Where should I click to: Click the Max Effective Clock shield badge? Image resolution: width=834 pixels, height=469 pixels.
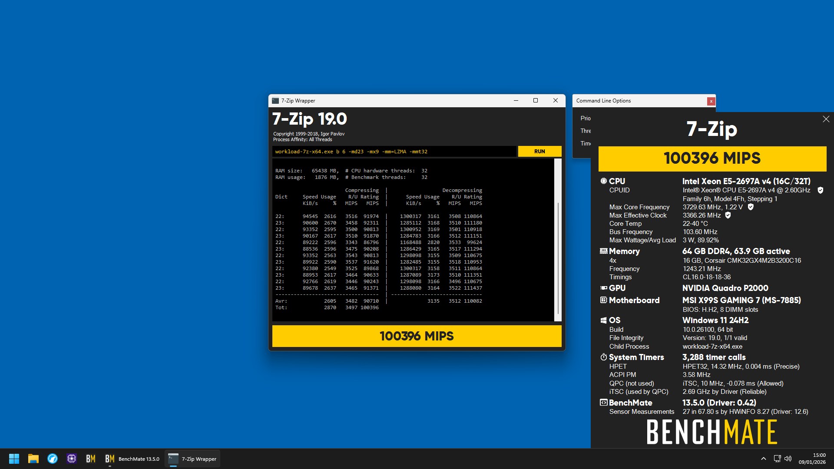[728, 215]
